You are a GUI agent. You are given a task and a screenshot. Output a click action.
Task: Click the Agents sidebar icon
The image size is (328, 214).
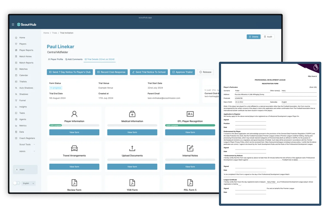point(16,119)
